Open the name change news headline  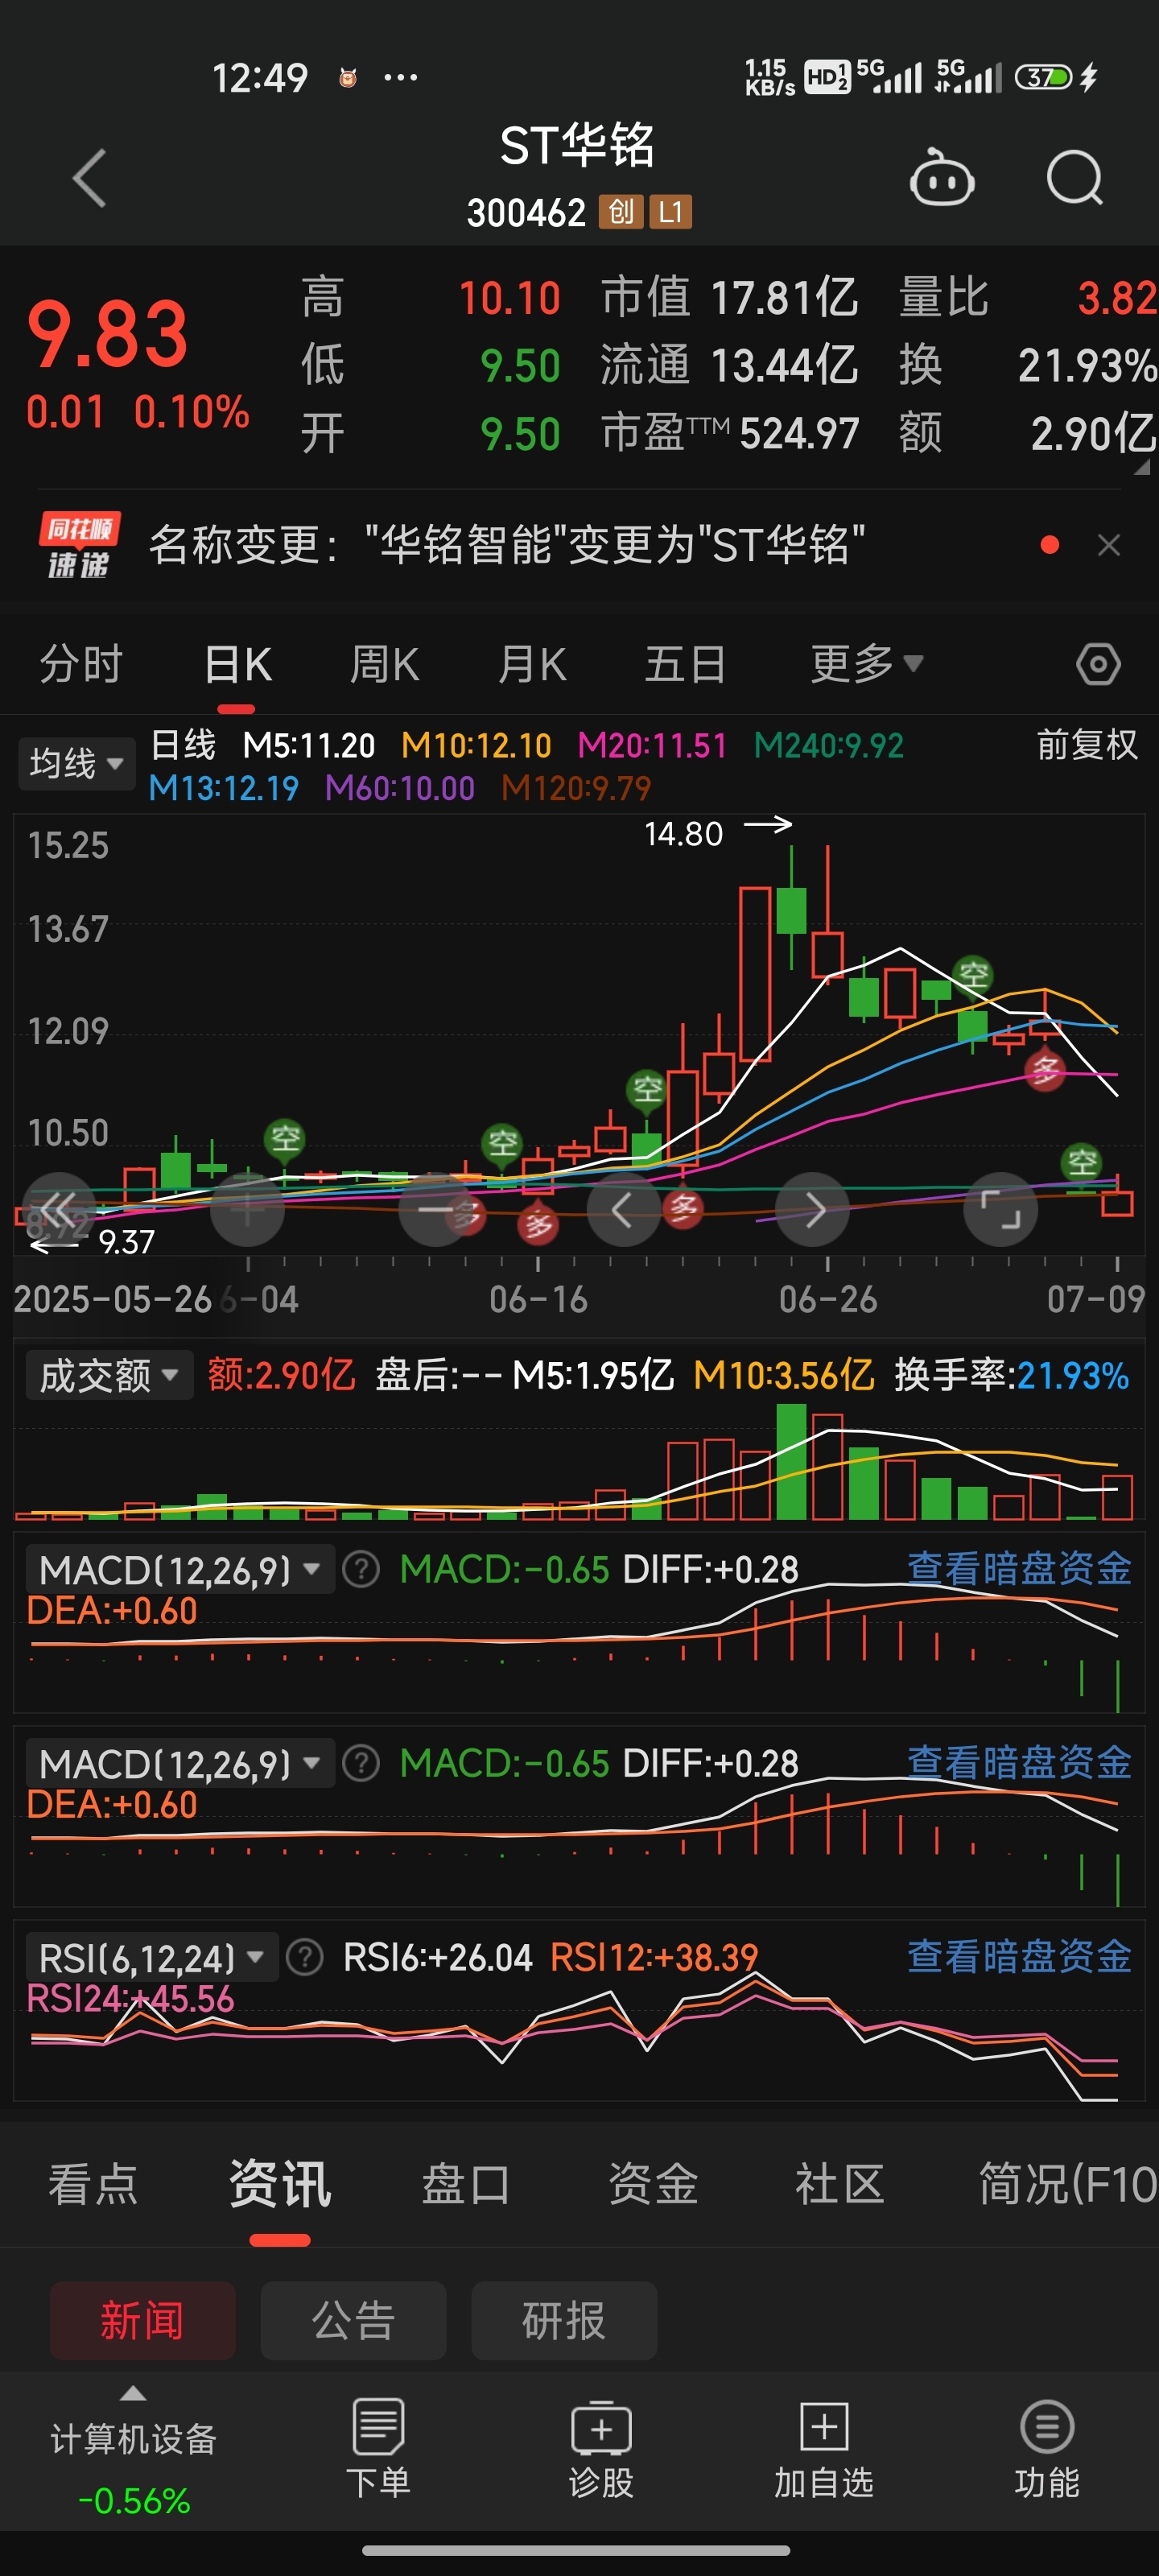(507, 545)
